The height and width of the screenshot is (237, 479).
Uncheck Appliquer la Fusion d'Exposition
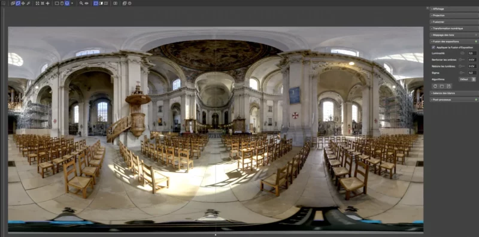pos(433,48)
